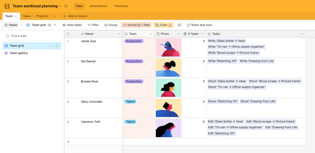Expand the Name column header dropdown
Viewport: 315px width, 153px height.
[120, 34]
